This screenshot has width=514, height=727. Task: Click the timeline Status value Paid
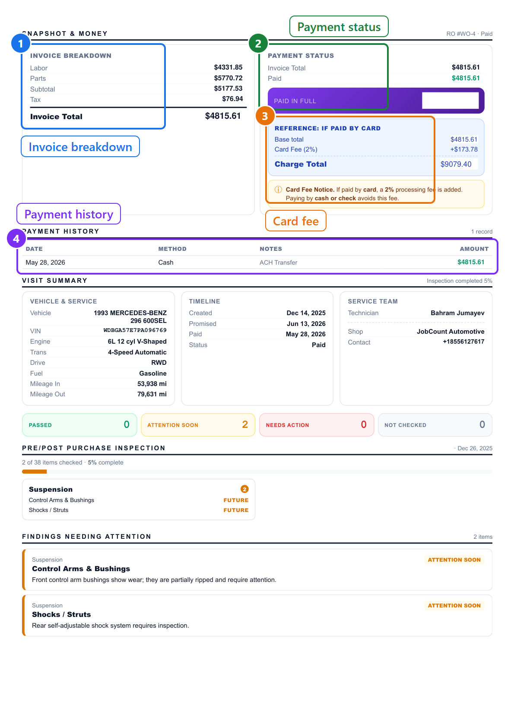(x=318, y=345)
